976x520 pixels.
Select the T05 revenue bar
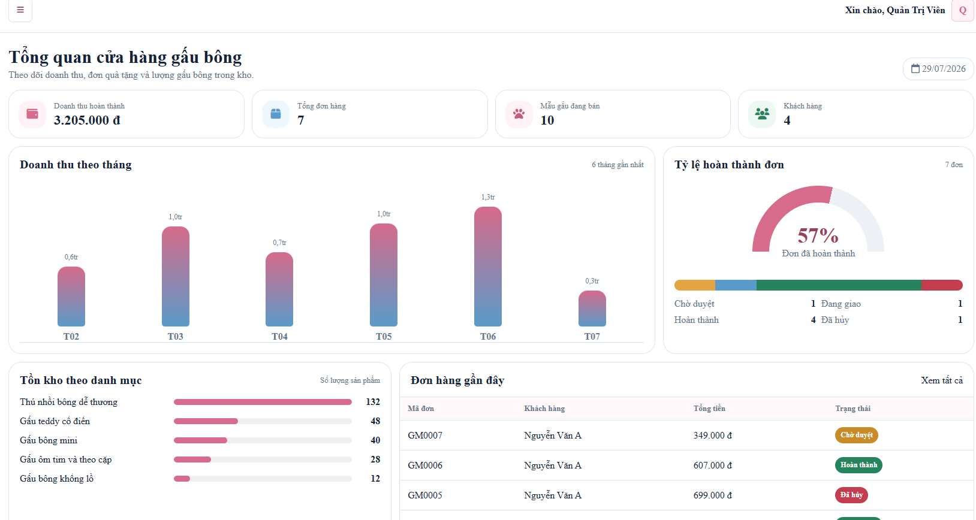pyautogui.click(x=384, y=275)
